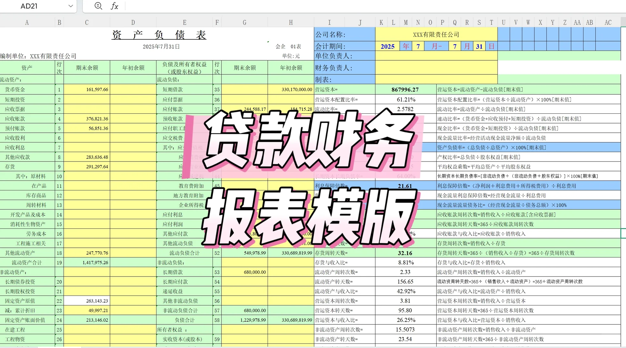
Task: Select column A header
Action: coord(27,22)
